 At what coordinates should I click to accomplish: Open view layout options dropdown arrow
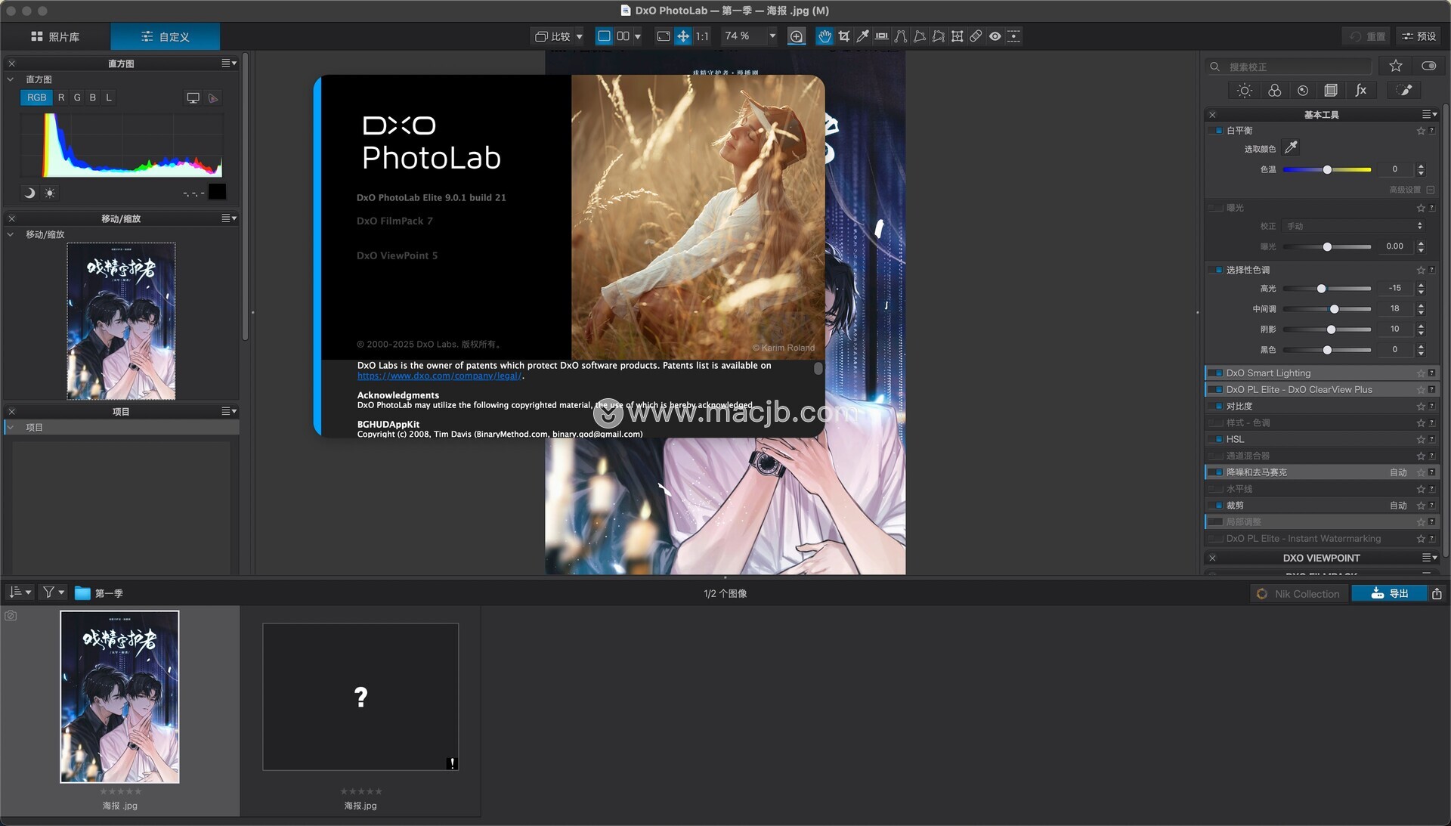coord(638,36)
